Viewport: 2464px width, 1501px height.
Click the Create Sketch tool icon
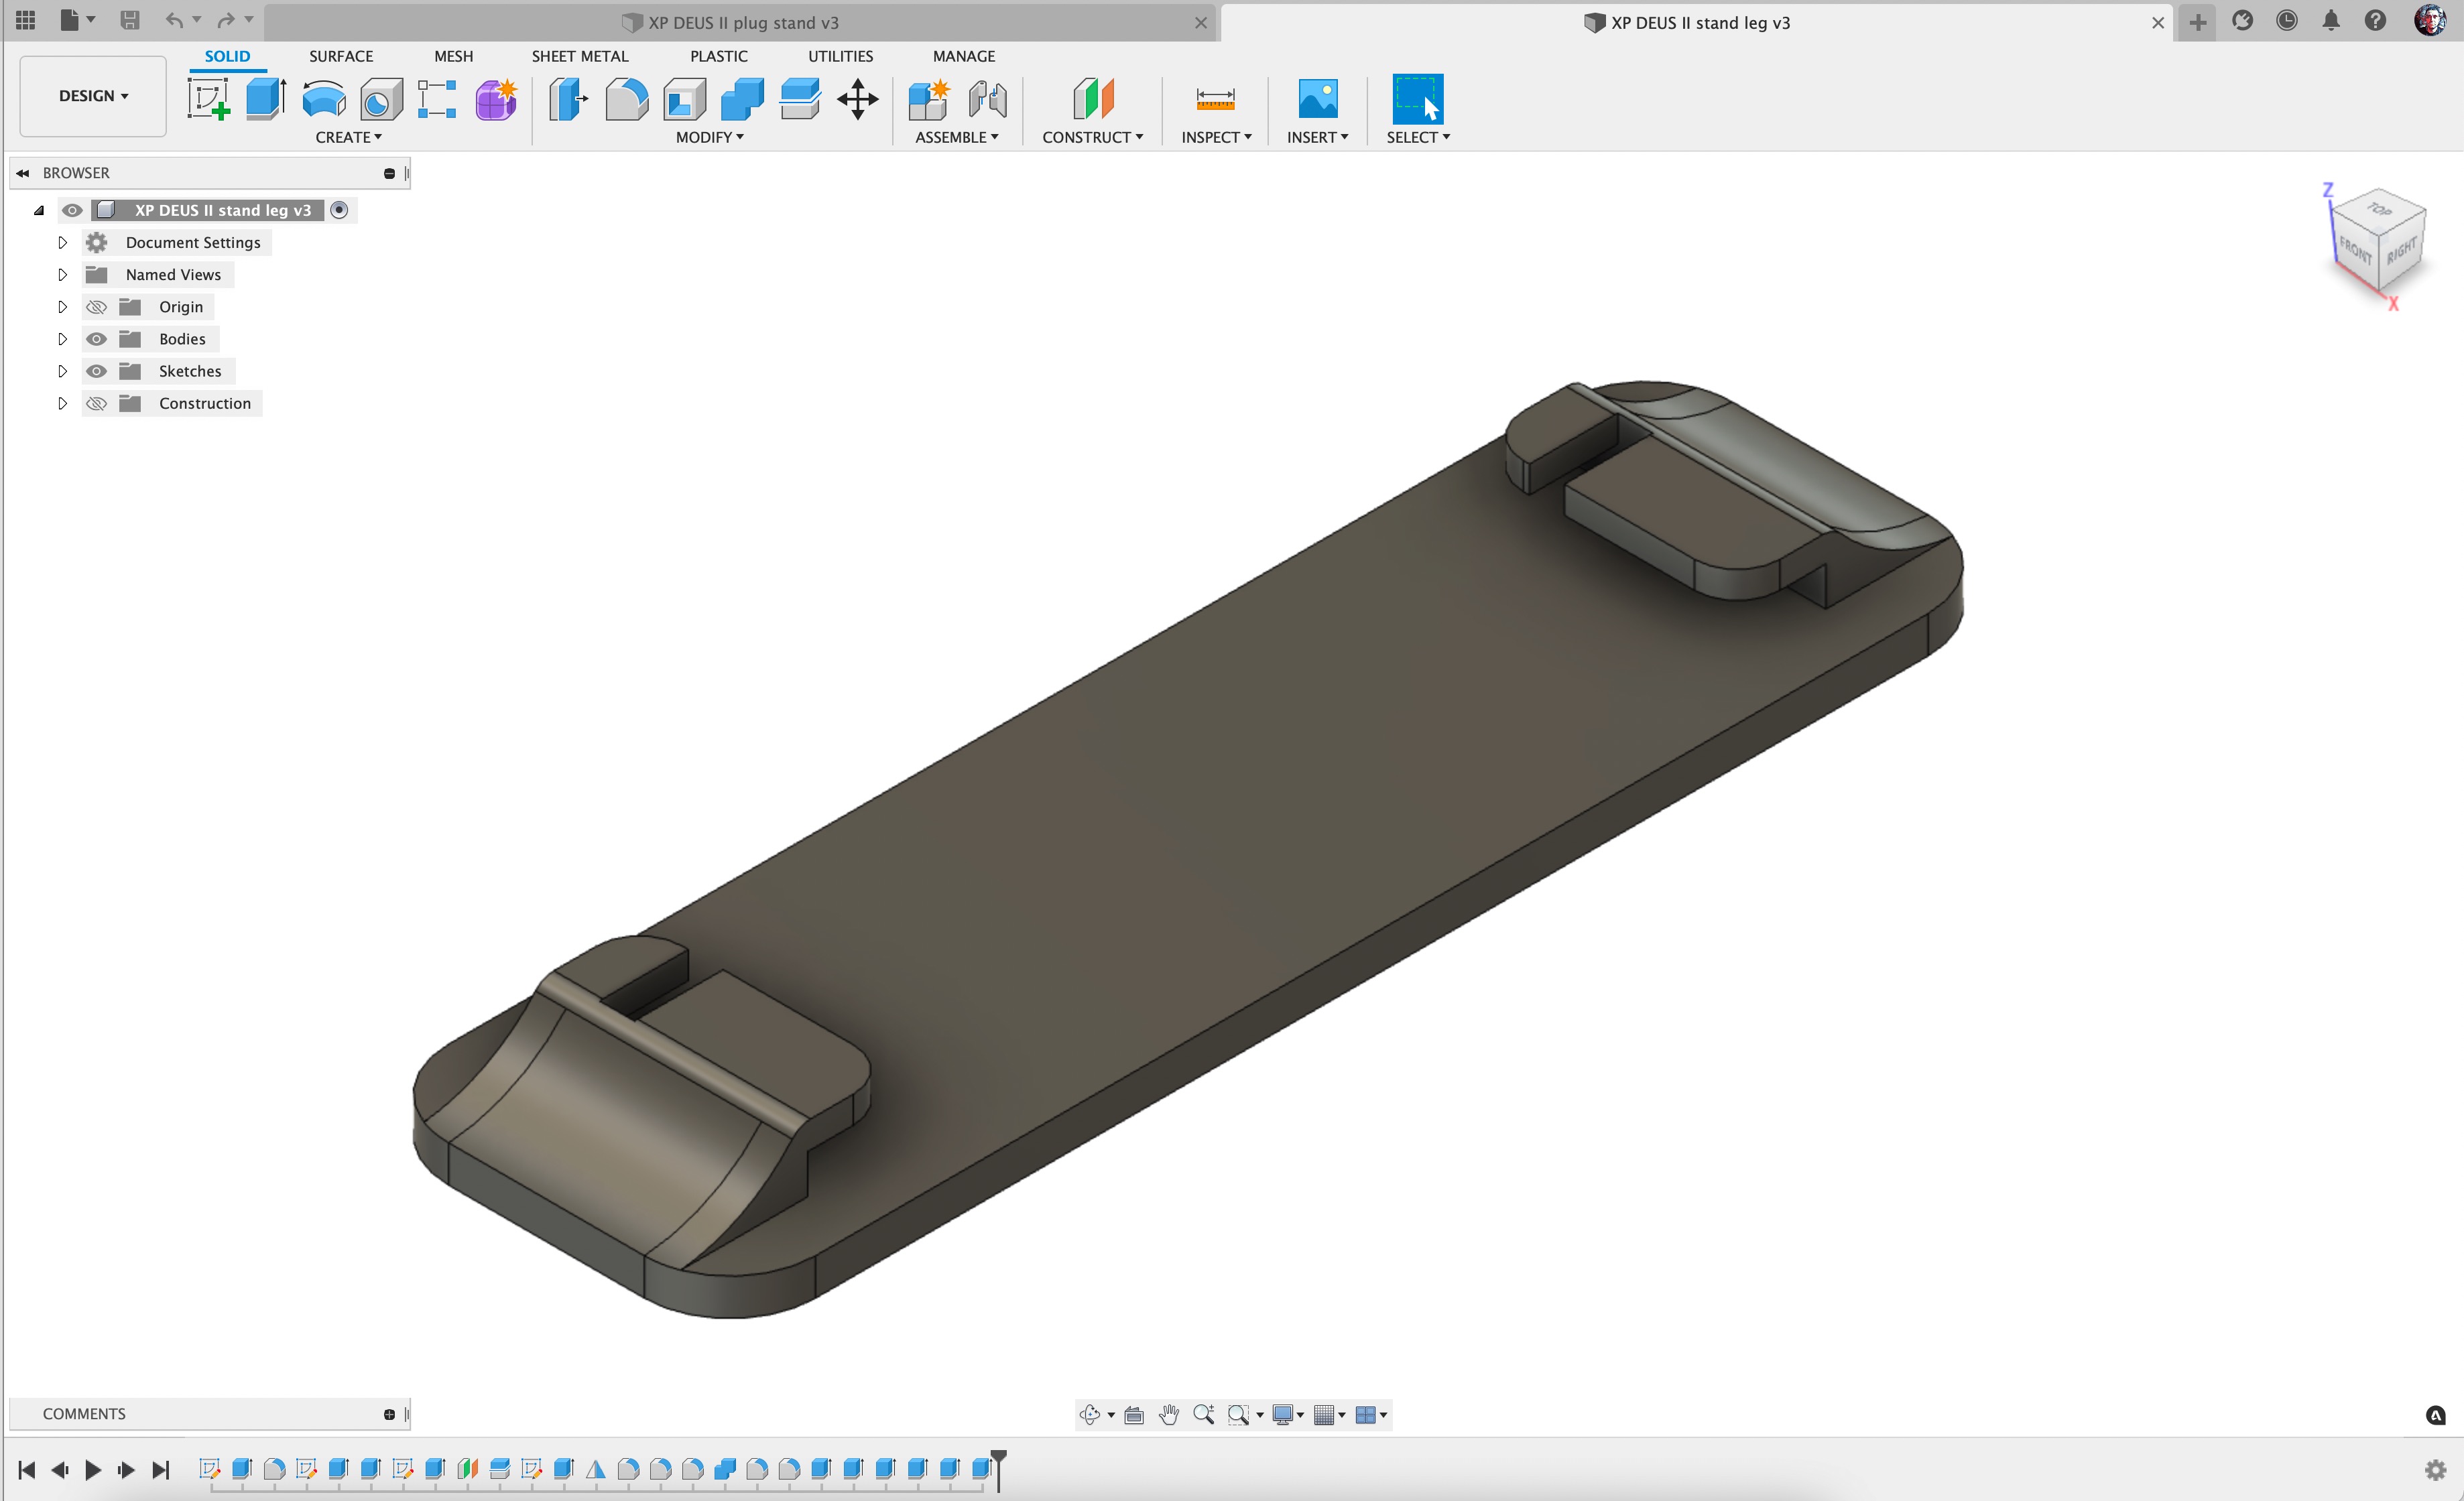[x=209, y=99]
